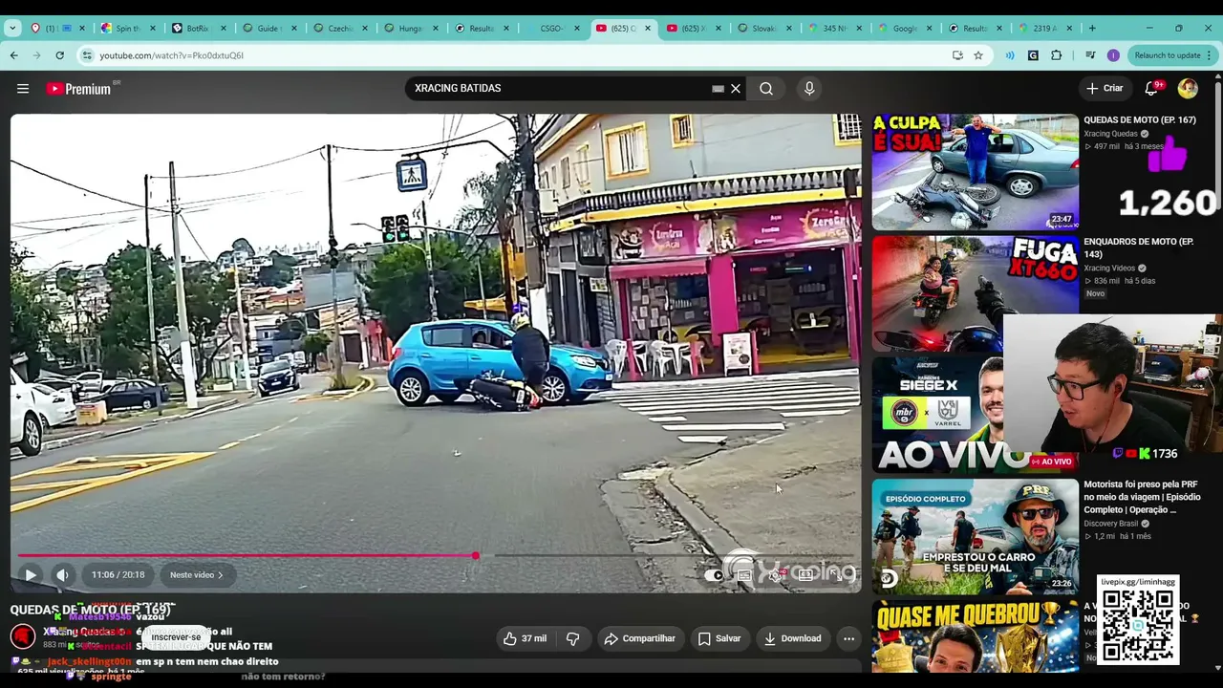Open the YouTube guide hamburger menu
This screenshot has height=688, width=1223.
23,89
